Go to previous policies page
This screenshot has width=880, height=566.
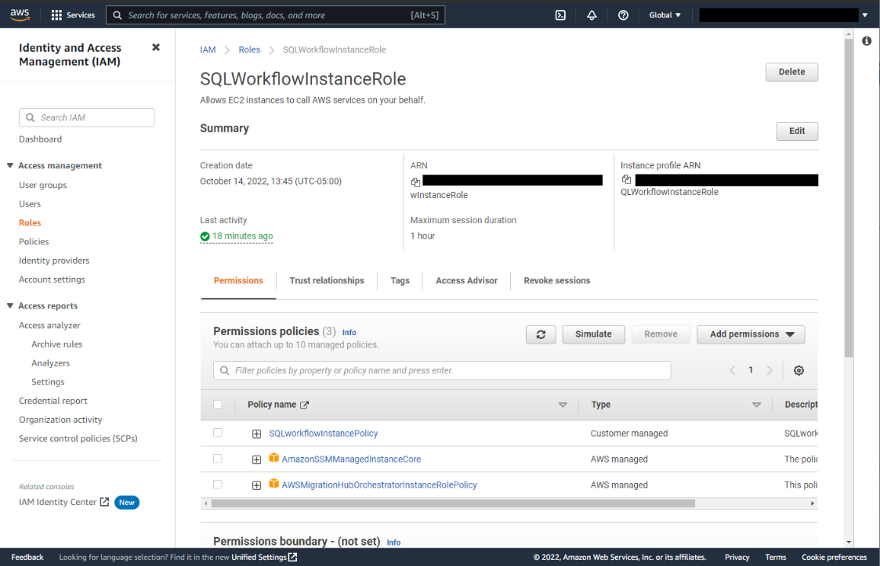(x=733, y=370)
